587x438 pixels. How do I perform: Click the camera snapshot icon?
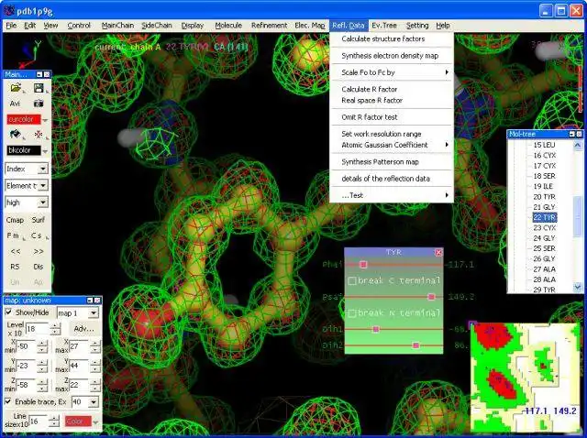click(39, 104)
